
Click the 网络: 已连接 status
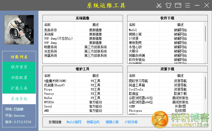pyautogui.click(x=14, y=109)
